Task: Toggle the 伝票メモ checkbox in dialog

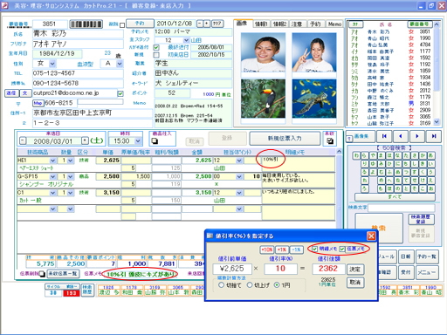Action: pos(342,249)
